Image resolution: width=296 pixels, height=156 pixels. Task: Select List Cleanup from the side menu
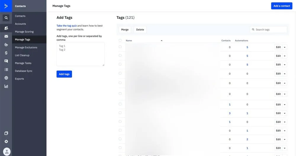coord(22,55)
